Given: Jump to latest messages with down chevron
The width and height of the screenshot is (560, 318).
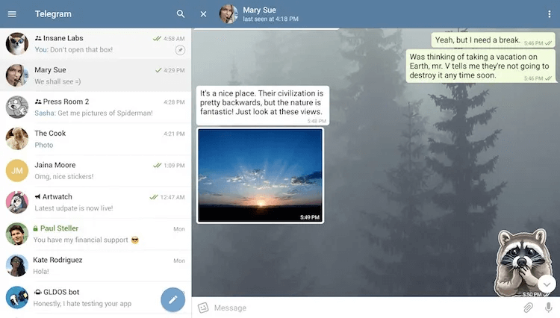Looking at the screenshot, I should [547, 284].
